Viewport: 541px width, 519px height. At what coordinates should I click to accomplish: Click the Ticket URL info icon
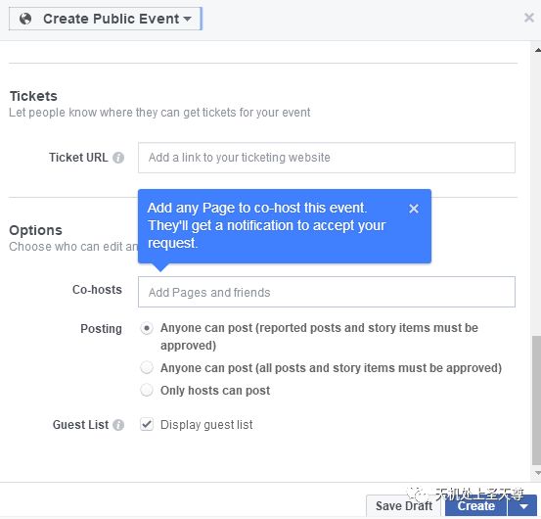(118, 158)
